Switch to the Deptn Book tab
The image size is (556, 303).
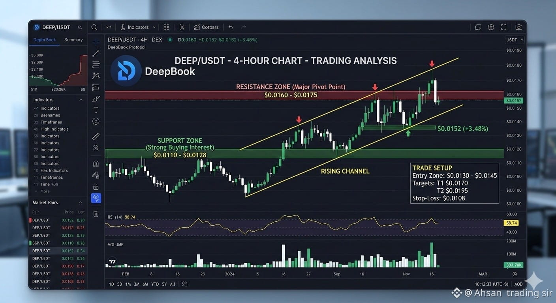coord(45,40)
